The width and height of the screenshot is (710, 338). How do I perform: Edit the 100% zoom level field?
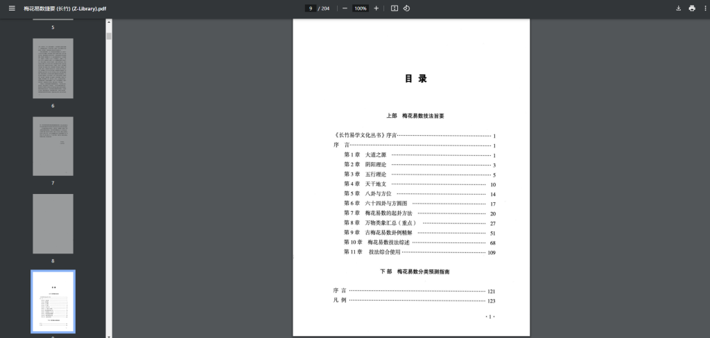[x=361, y=8]
